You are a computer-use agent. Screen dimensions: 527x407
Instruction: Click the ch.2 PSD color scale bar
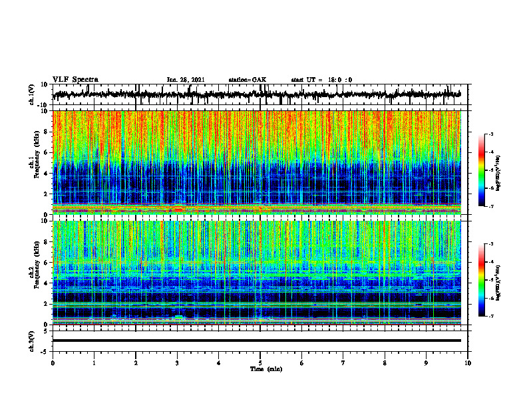[x=482, y=280]
